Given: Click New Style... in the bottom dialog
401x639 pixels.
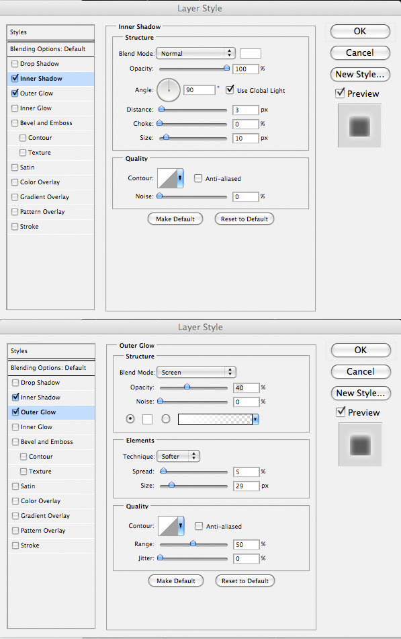Looking at the screenshot, I should pos(361,393).
